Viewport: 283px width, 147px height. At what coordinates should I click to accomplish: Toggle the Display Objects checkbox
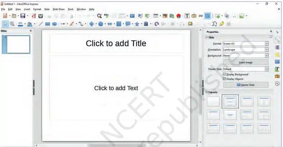pos(225,79)
